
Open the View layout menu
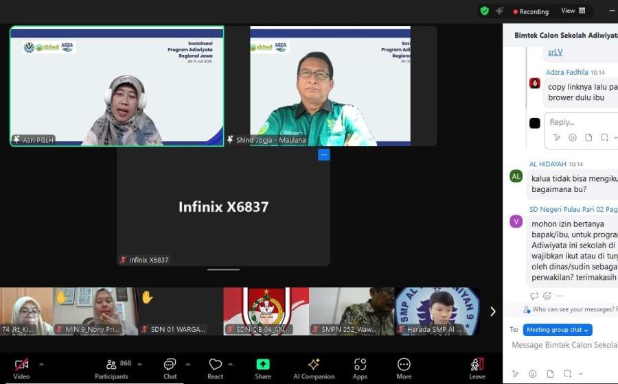(x=573, y=11)
